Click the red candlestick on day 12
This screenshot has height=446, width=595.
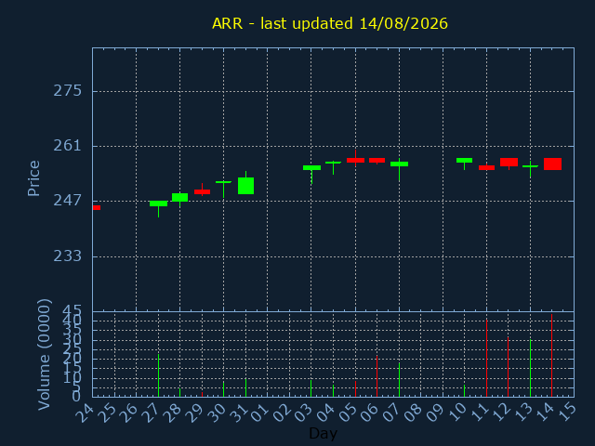[509, 162]
